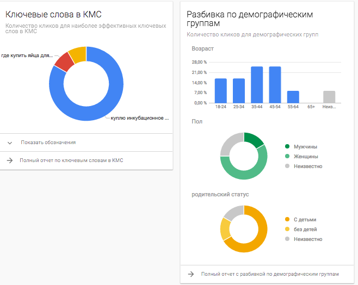Click the без детей legend text
The width and height of the screenshot is (358, 285).
pyautogui.click(x=305, y=230)
